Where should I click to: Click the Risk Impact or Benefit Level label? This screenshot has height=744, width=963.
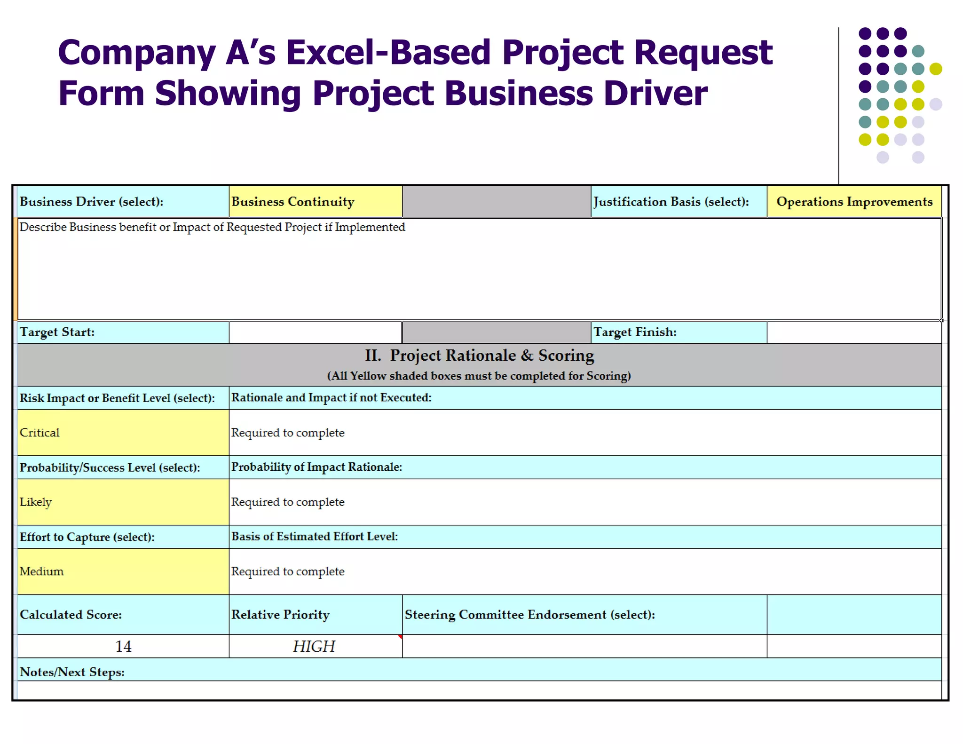pos(117,398)
